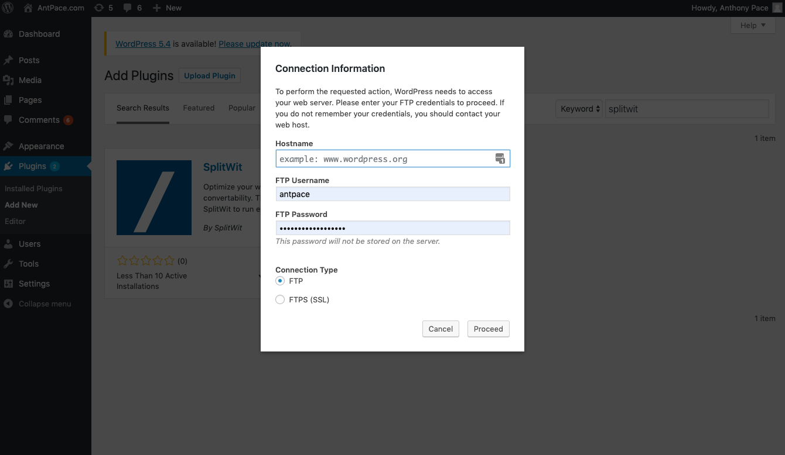Click the WordPress 5.4 link
Screen dimensions: 785x455
click(x=143, y=44)
